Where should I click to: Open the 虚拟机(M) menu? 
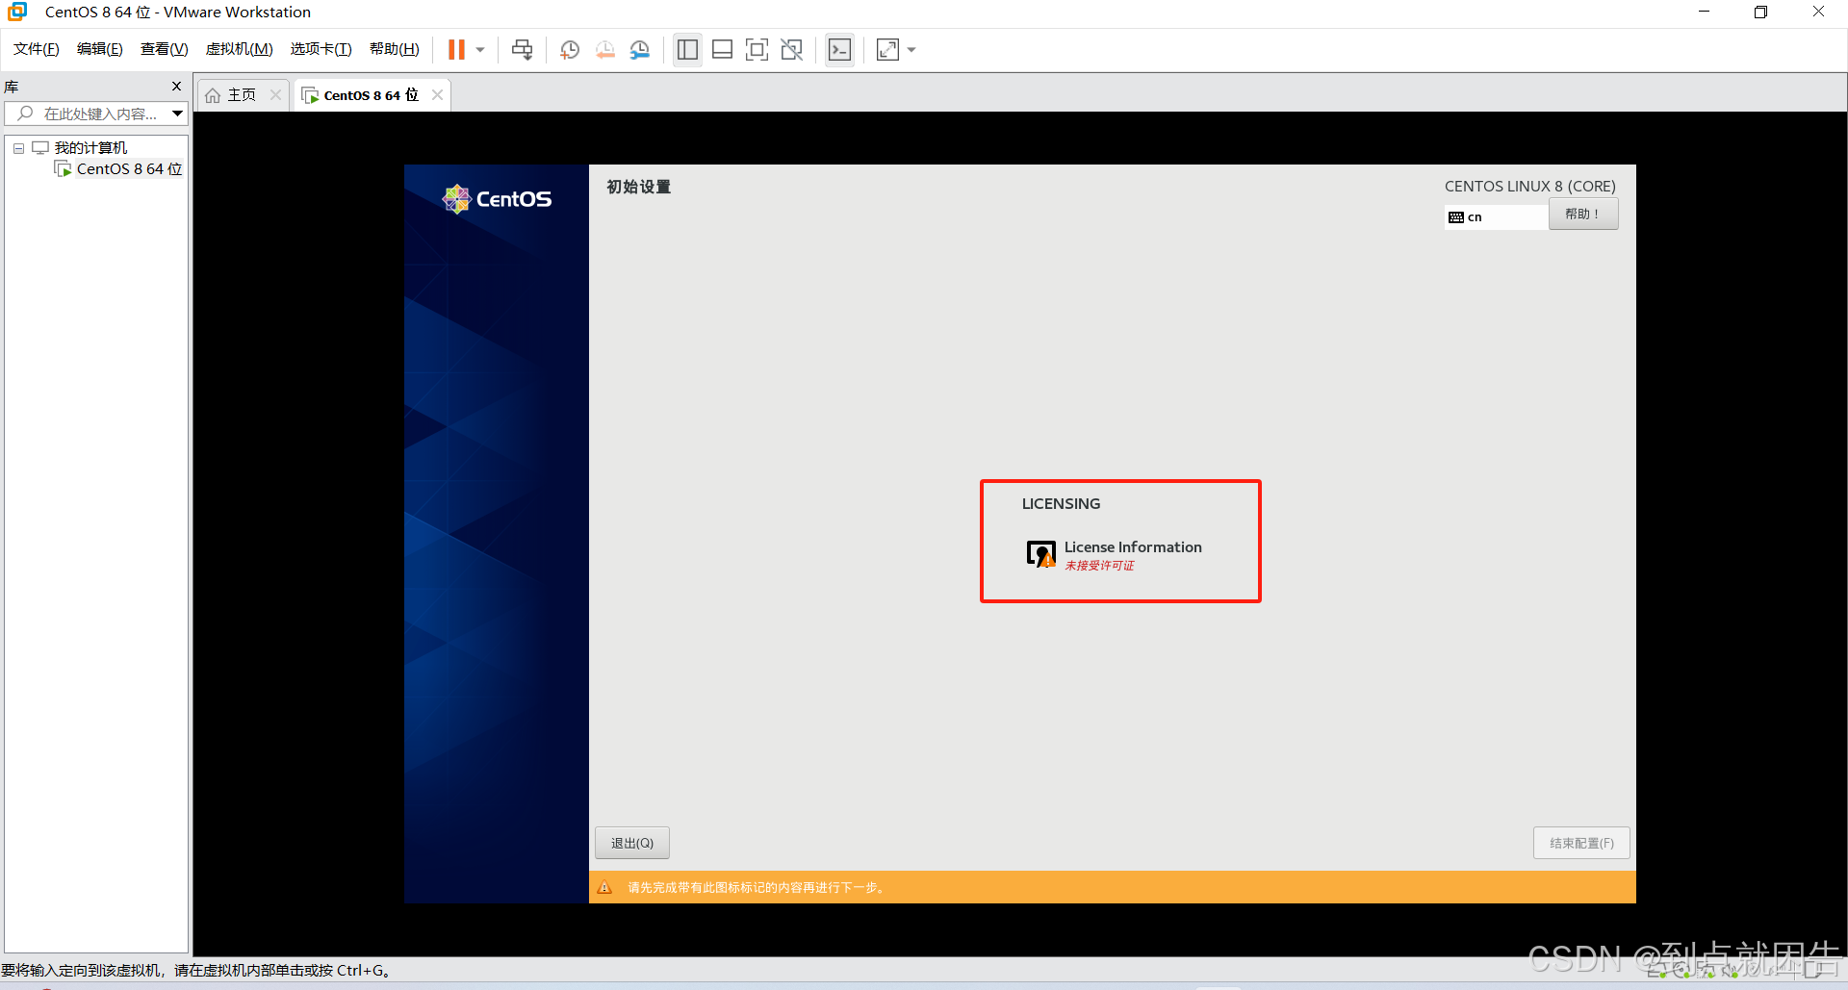pos(239,49)
